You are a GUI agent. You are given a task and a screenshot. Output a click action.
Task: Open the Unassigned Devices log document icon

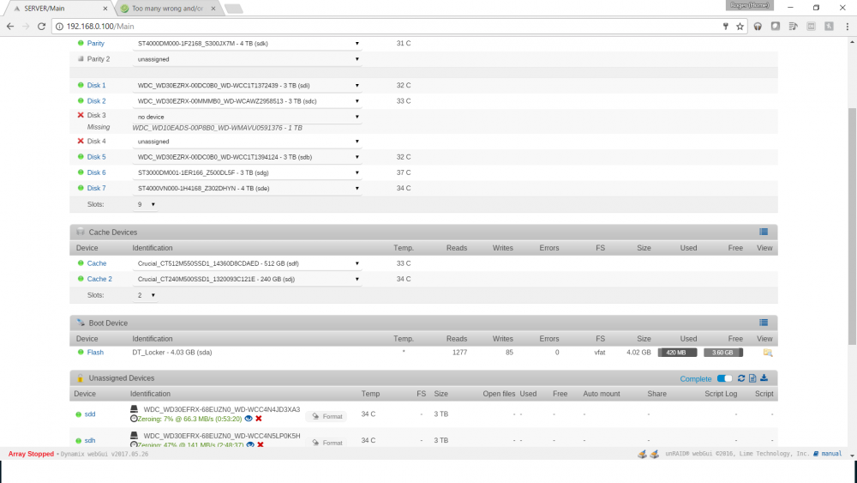752,378
